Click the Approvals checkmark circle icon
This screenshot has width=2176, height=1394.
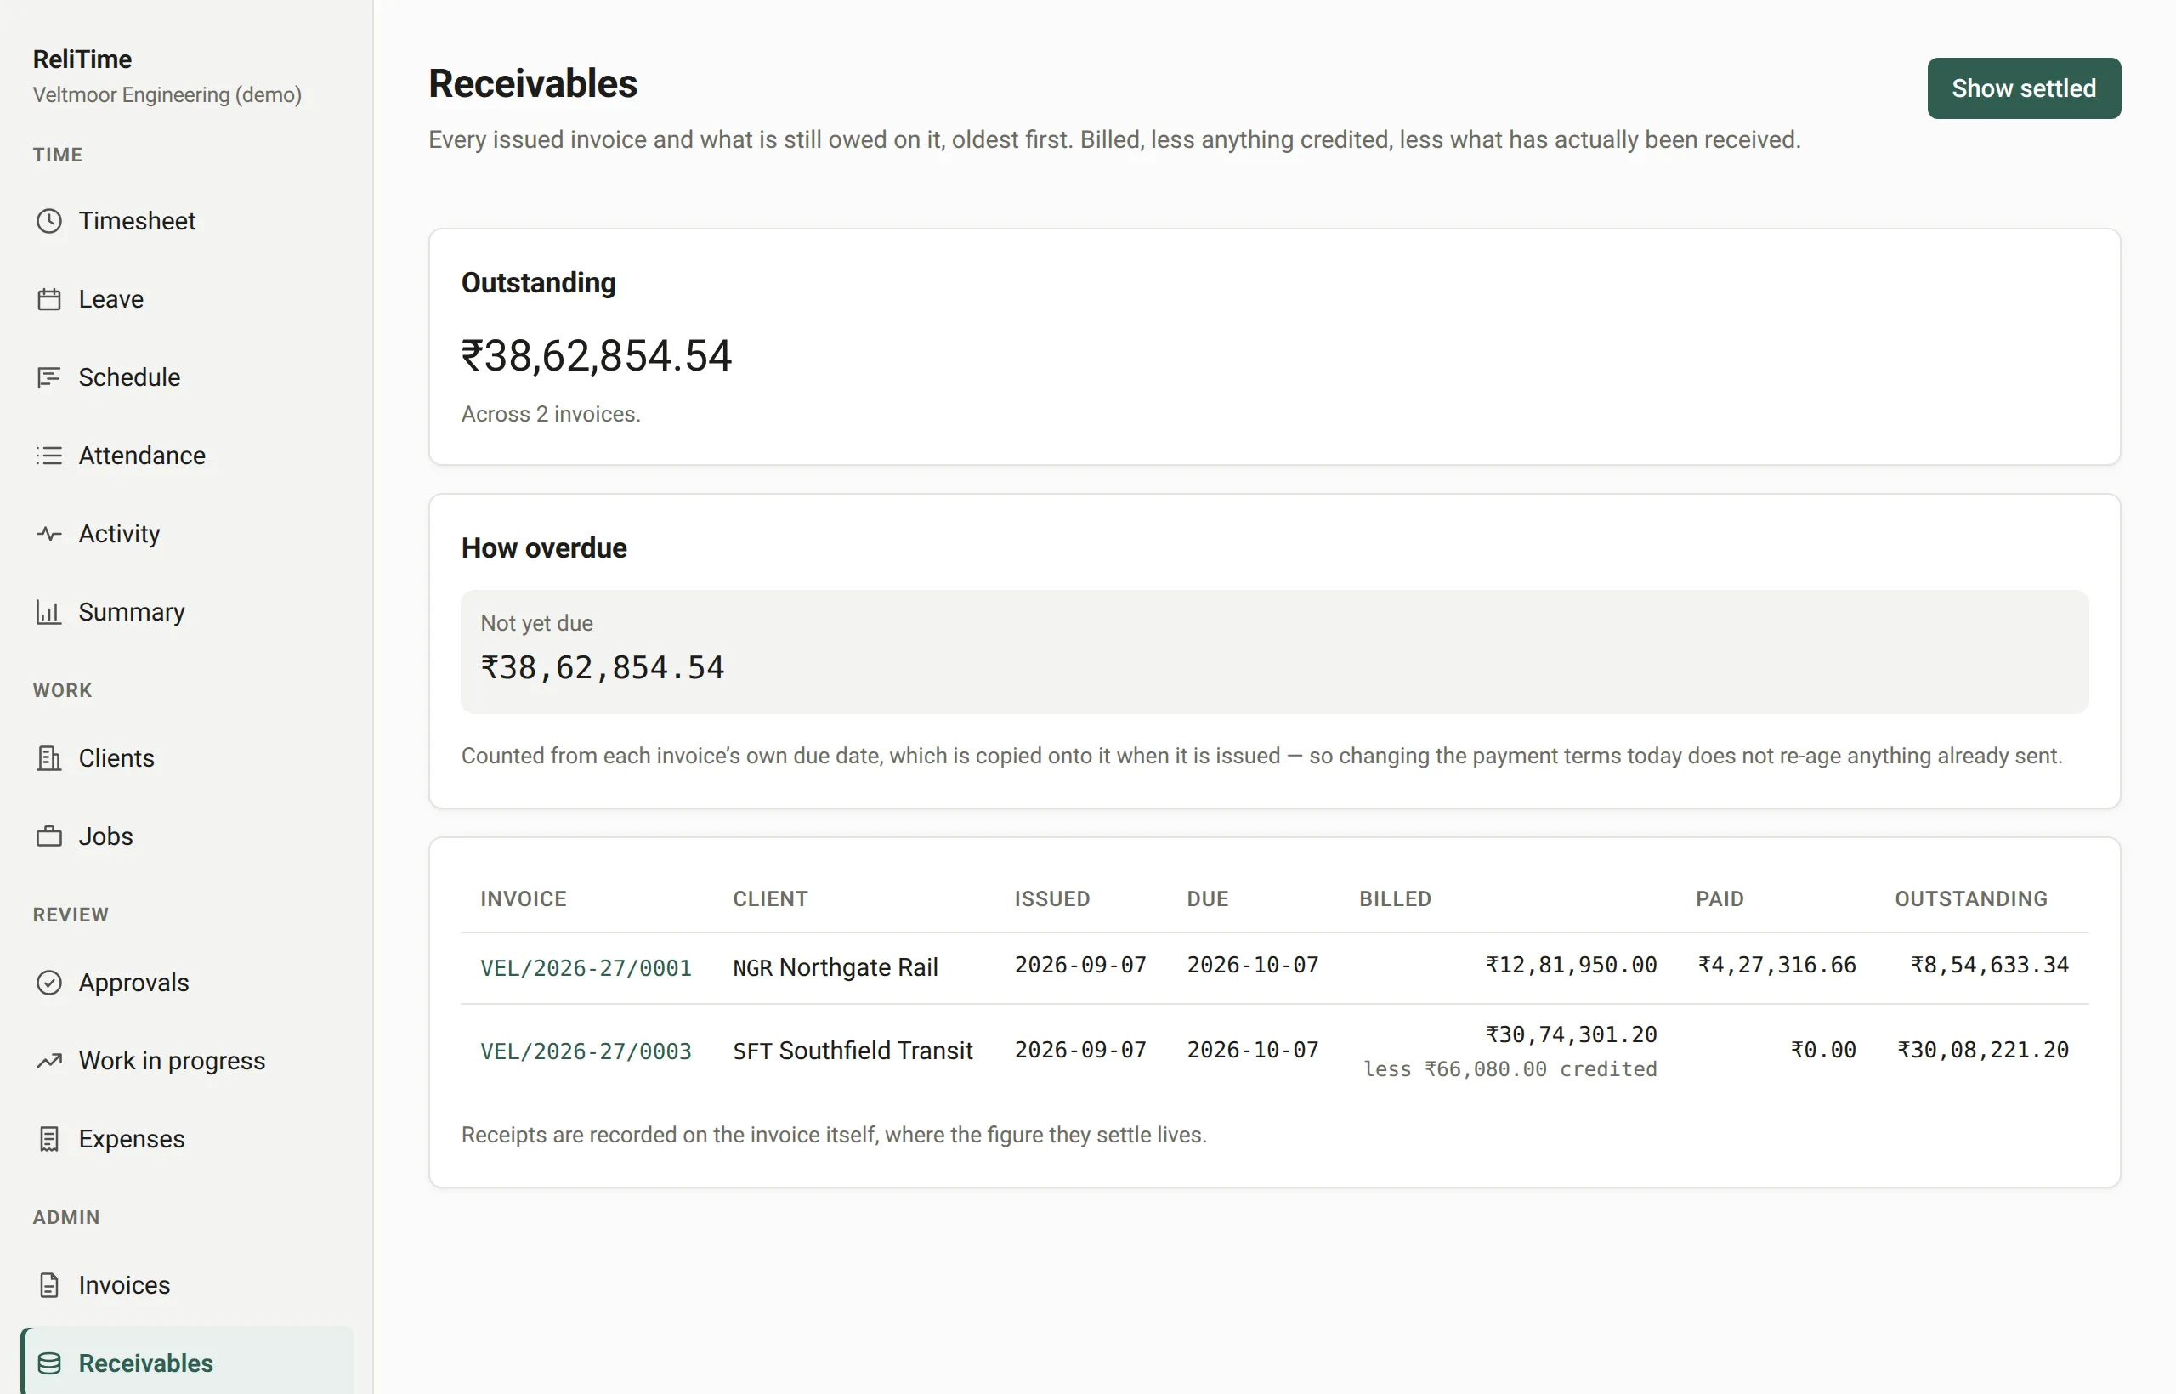click(49, 982)
